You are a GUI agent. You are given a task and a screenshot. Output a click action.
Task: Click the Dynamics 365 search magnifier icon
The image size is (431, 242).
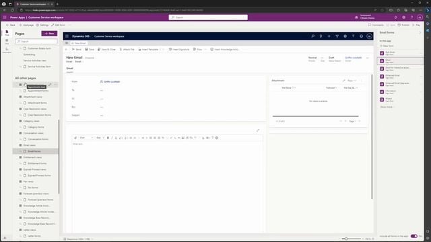tap(312, 36)
